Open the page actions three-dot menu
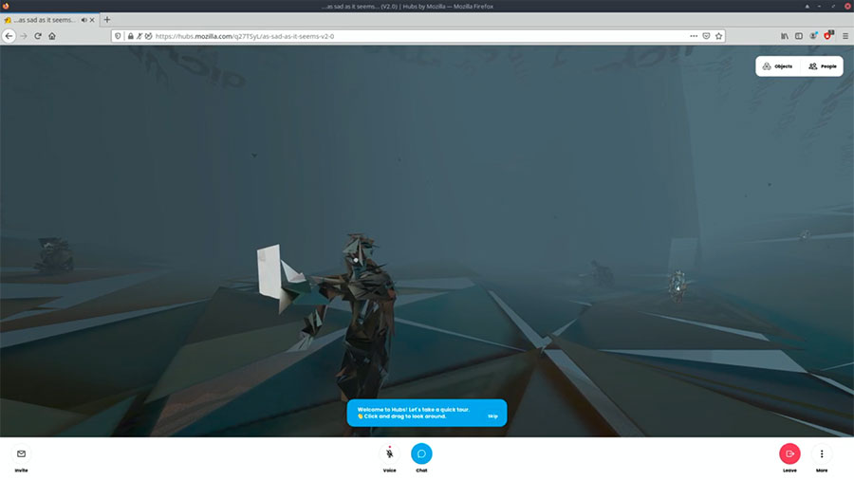The image size is (854, 480). pos(693,36)
